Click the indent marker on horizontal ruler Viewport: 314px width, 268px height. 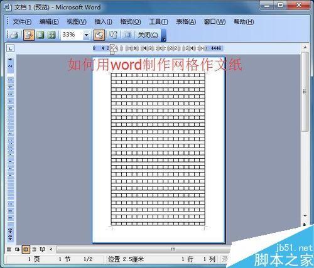(112, 49)
